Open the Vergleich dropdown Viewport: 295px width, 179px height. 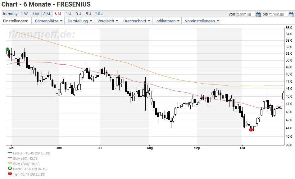107,21
